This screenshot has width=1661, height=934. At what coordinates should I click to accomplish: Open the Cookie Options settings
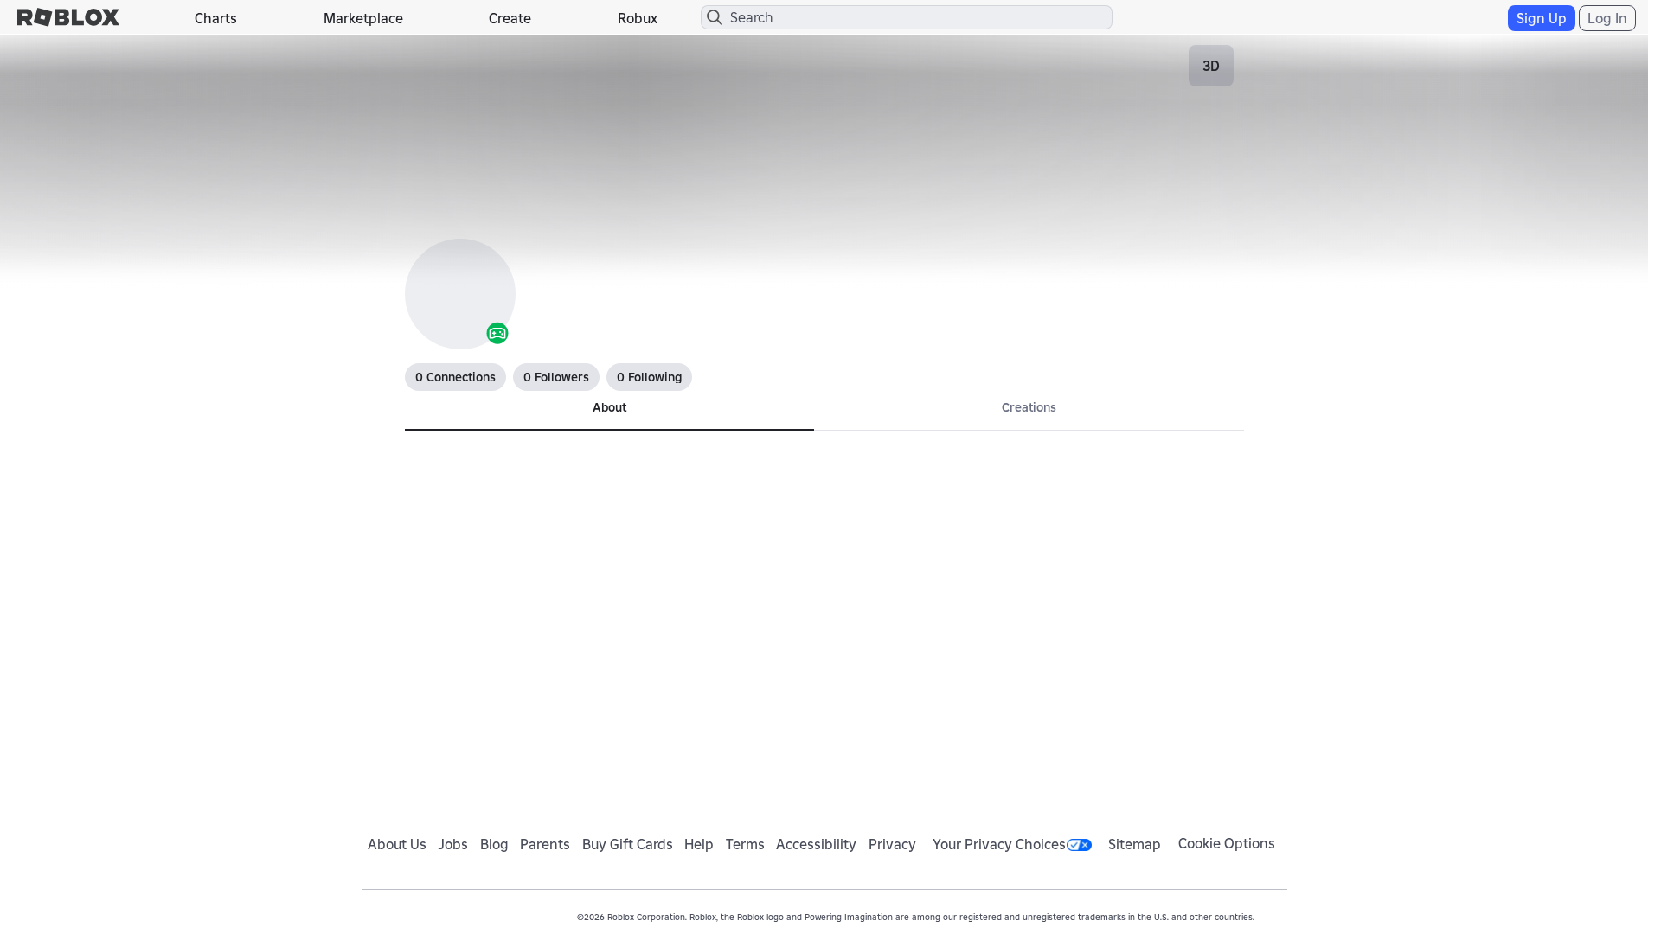[1226, 844]
